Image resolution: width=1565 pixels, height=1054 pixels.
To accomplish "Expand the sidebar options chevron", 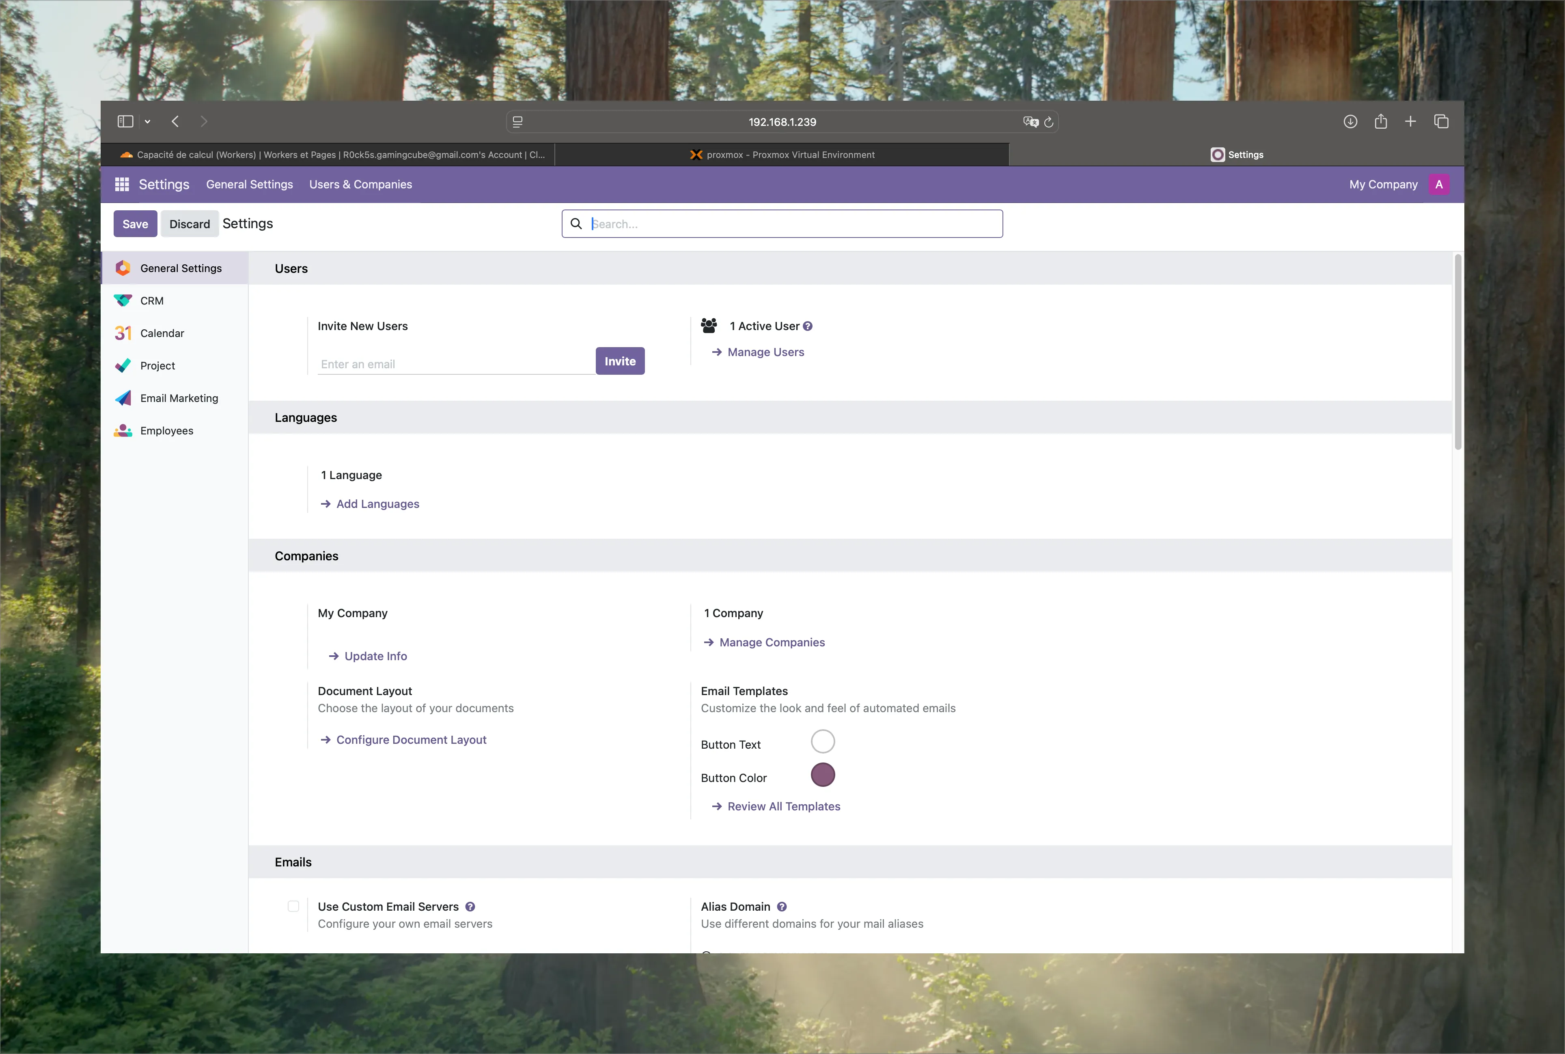I will [x=148, y=121].
